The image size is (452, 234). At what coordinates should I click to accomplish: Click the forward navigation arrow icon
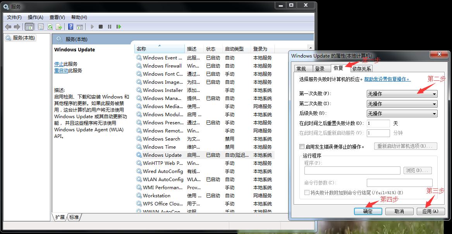17,26
